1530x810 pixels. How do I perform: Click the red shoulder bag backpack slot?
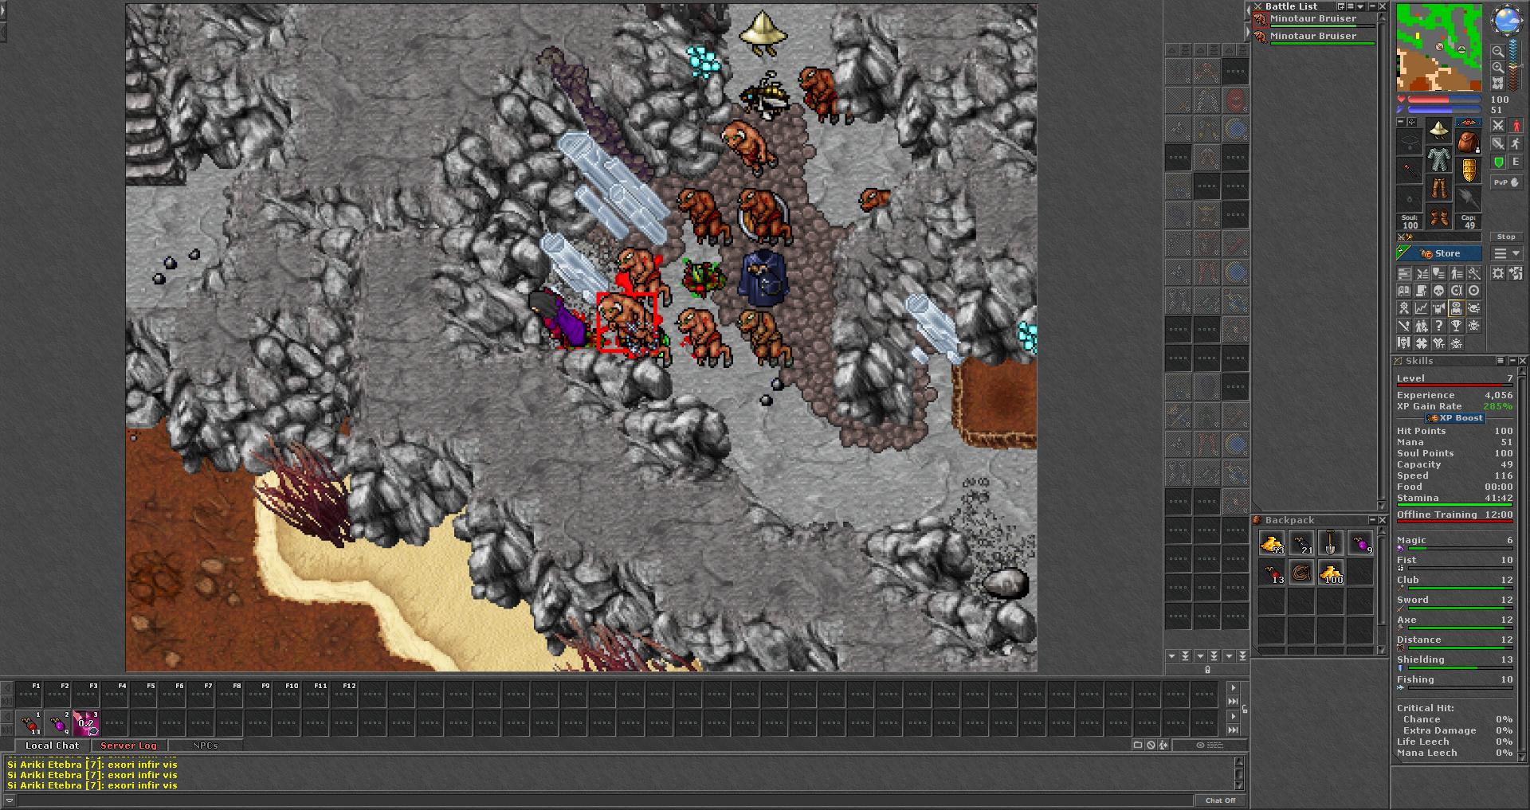tap(1469, 143)
